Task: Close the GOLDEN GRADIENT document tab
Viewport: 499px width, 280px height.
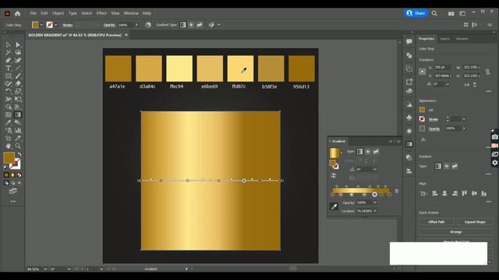Action: coord(126,35)
